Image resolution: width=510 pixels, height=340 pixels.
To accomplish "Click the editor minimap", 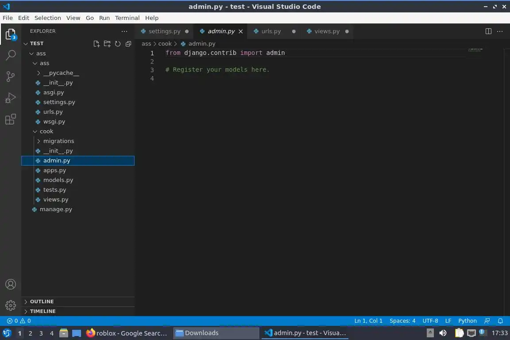I will (x=475, y=50).
